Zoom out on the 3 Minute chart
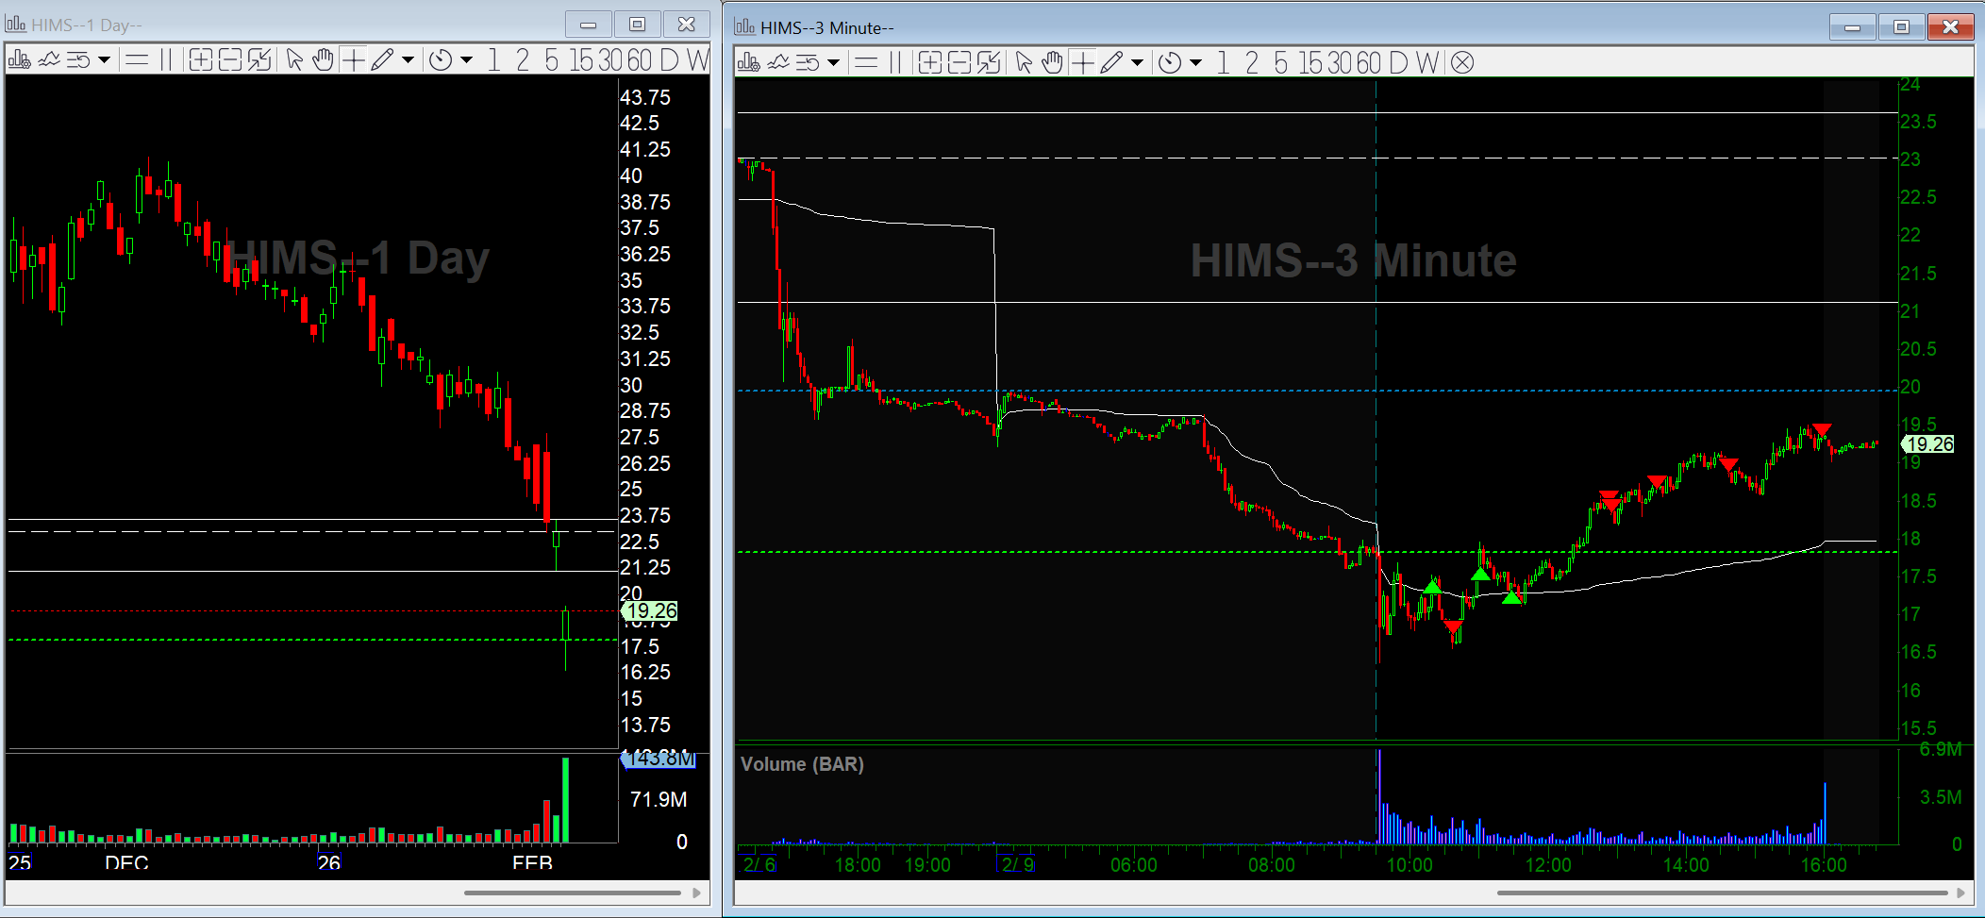Screen dimensions: 1985x918 [x=959, y=62]
